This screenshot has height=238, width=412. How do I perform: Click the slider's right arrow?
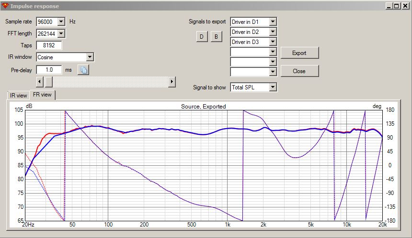pyautogui.click(x=172, y=82)
